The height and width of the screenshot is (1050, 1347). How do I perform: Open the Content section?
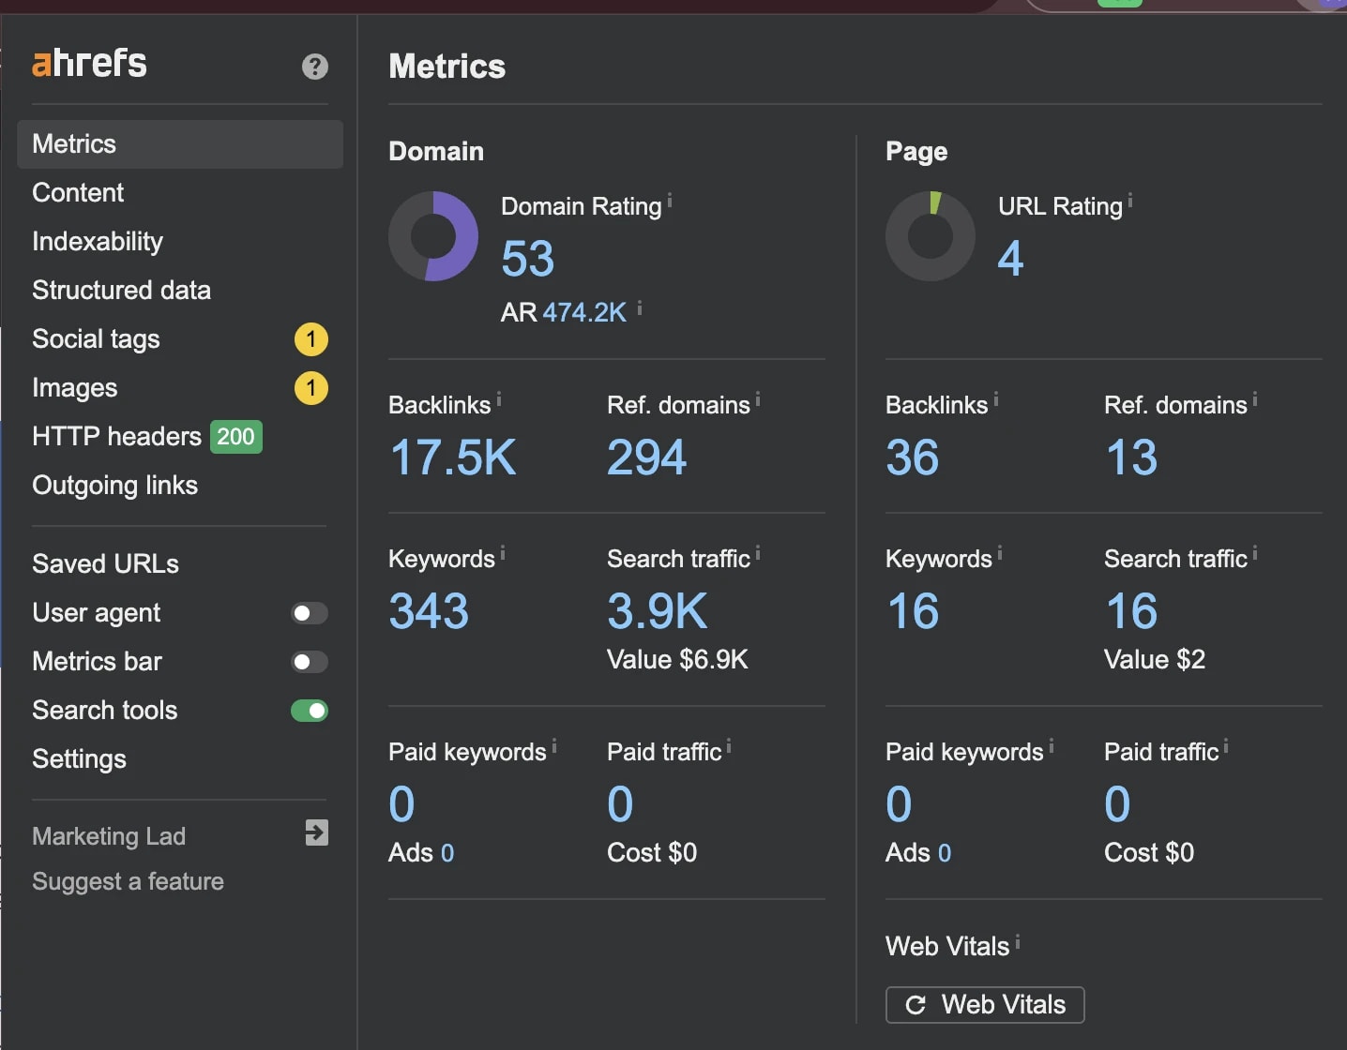coord(78,193)
